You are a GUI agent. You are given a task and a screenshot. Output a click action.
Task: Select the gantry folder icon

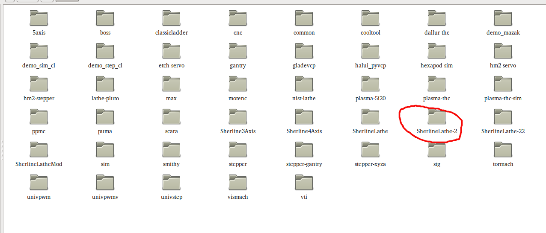pos(237,51)
